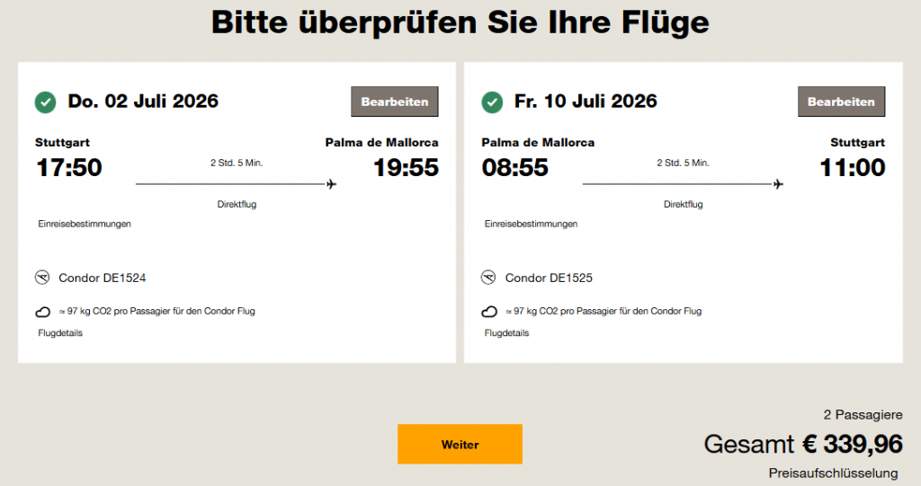This screenshot has height=486, width=921.
Task: Open Einreisebestimmungen for the return flight
Action: [531, 224]
